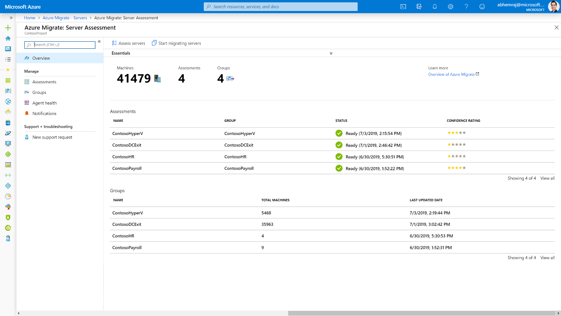Click Assess servers button
Viewport: 561px width, 316px height.
point(128,43)
